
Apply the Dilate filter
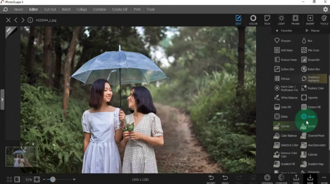(x=281, y=116)
